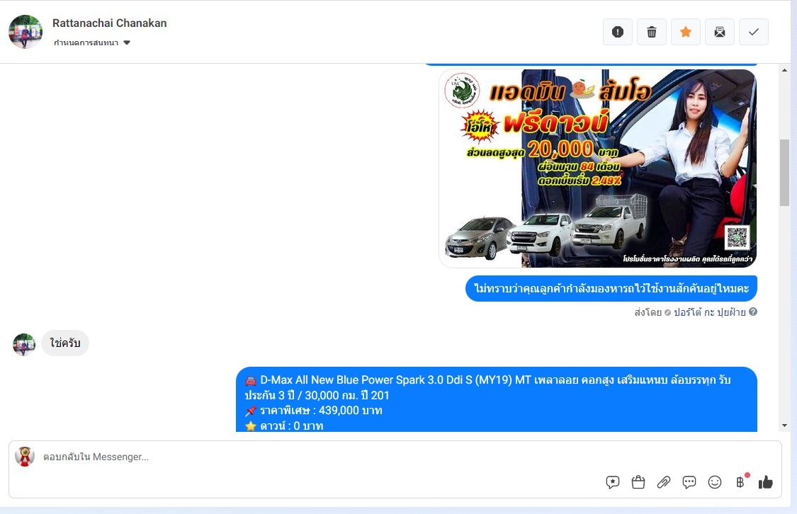Click the ปอร์โต้ กะ ปุยฝ้าย sender name
797x514 pixels.
710,312
